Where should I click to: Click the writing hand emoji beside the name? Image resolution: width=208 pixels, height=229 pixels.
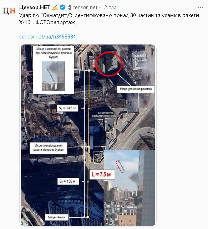coord(55,7)
